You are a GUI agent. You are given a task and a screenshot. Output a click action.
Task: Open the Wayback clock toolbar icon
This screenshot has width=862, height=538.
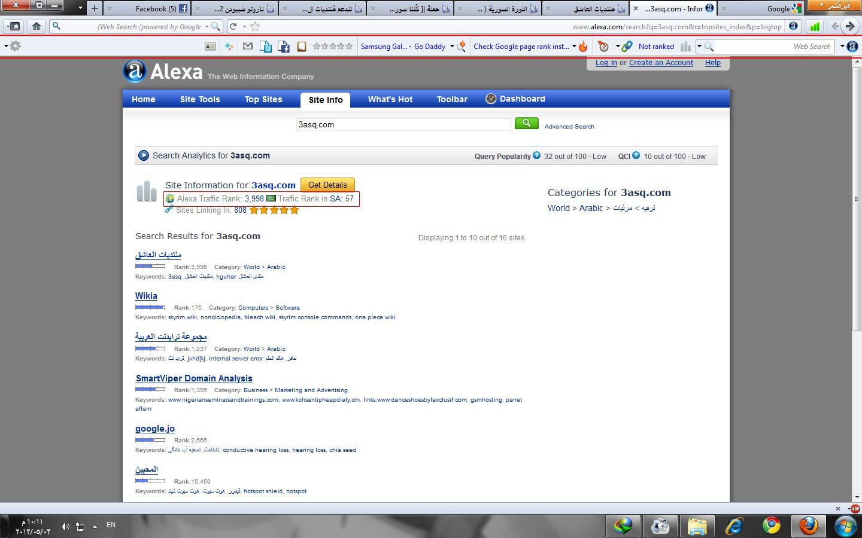(604, 46)
